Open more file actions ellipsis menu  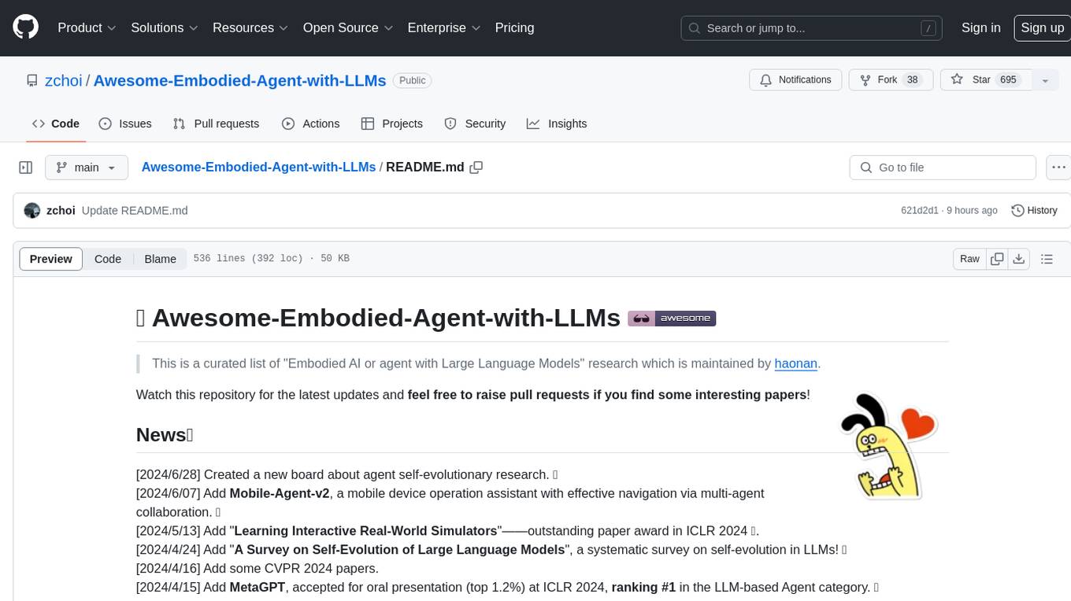point(1058,168)
